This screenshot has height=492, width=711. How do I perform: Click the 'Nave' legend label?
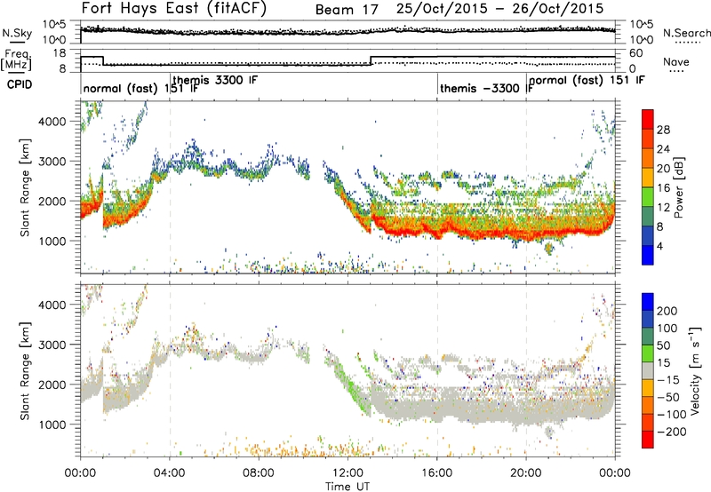pos(675,61)
